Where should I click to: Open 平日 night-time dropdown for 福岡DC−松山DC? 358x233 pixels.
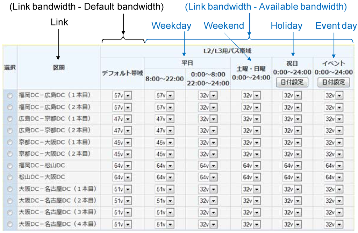tap(208, 166)
